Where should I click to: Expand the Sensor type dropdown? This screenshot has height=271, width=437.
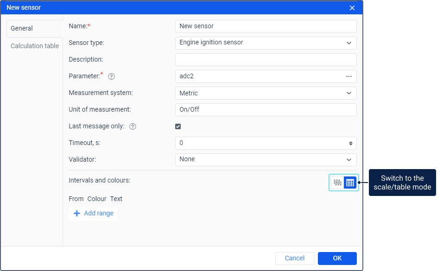[x=349, y=43]
